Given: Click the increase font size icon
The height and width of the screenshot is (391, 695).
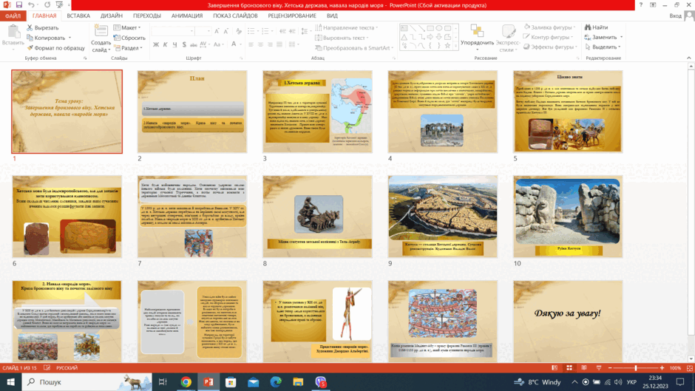Looking at the screenshot, I should [217, 31].
